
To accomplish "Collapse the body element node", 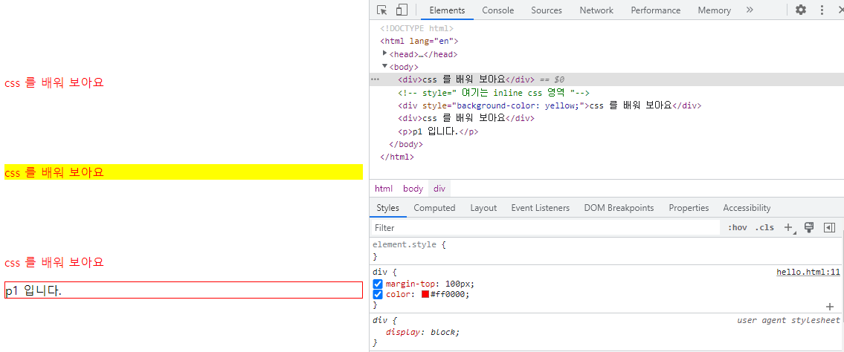I will pos(385,66).
